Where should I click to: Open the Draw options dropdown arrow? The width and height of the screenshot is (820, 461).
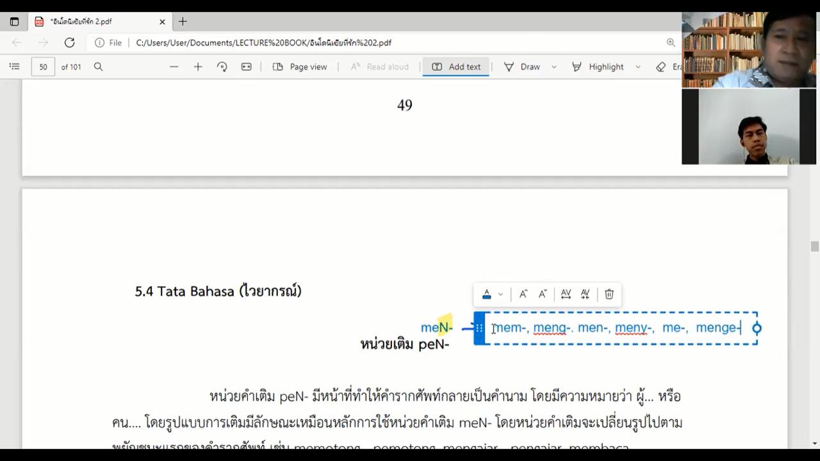click(x=554, y=67)
